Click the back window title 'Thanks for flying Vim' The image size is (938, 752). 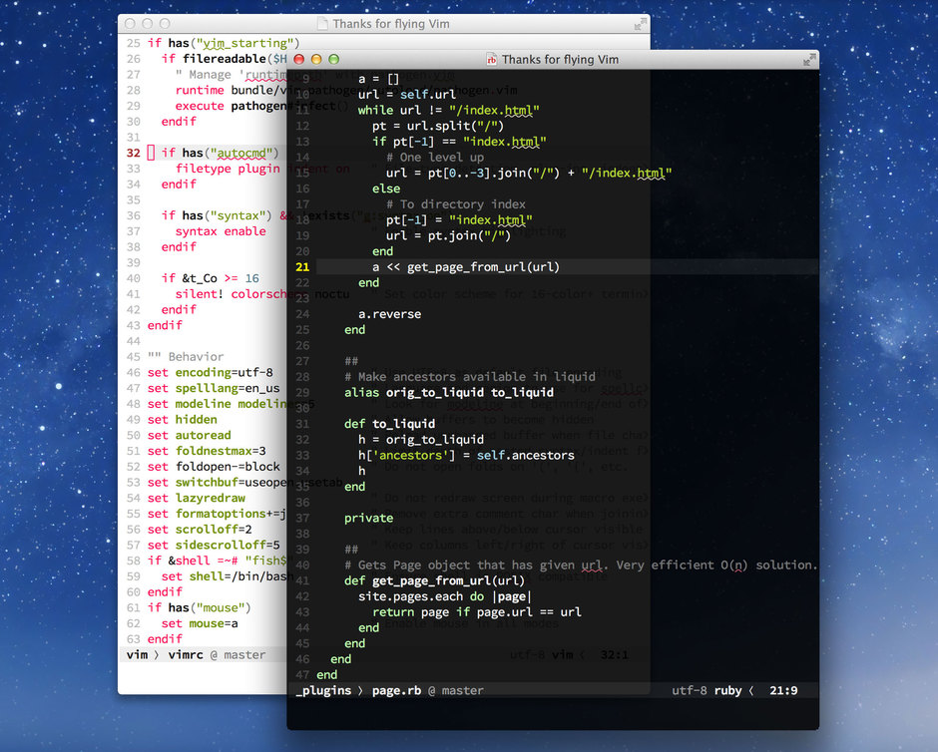(391, 24)
